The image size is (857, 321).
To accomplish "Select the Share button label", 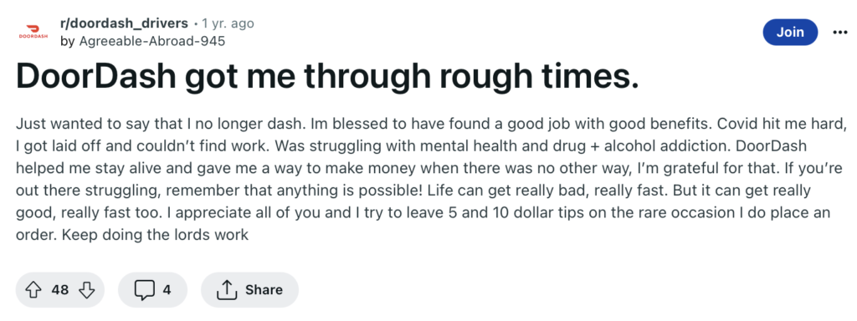I will point(264,290).
